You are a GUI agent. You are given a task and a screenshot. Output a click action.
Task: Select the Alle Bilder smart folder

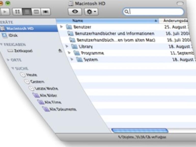48,95
